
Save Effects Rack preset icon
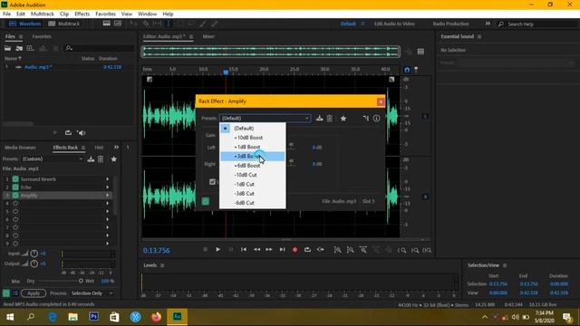91,159
